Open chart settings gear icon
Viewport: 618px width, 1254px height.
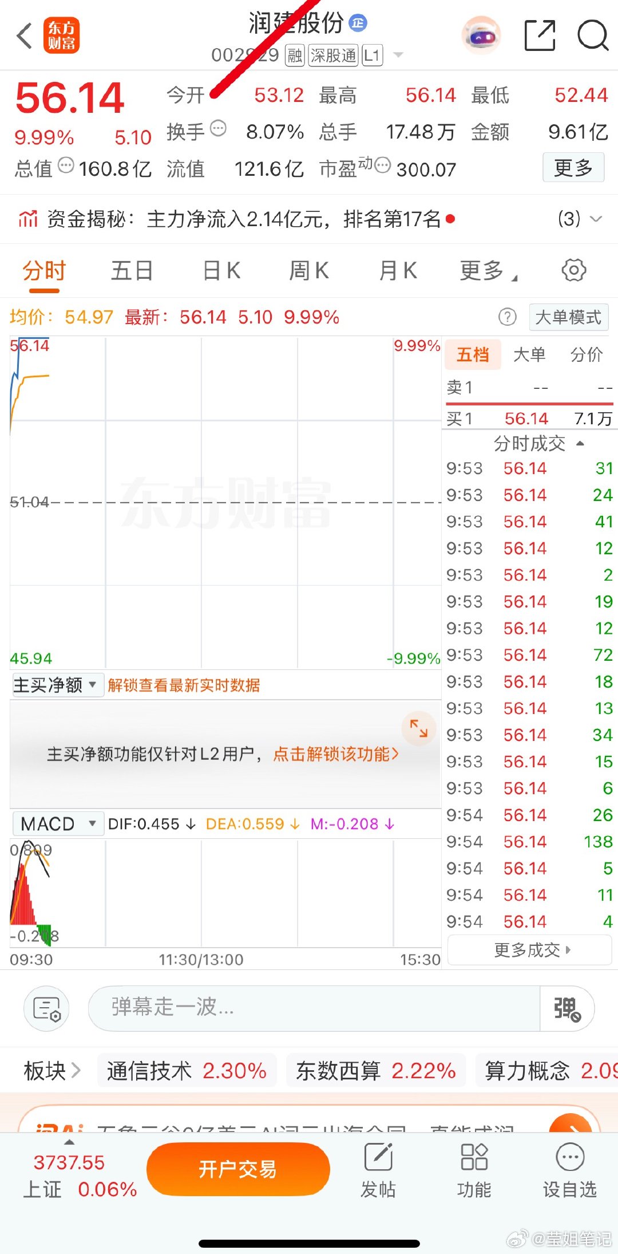click(573, 270)
